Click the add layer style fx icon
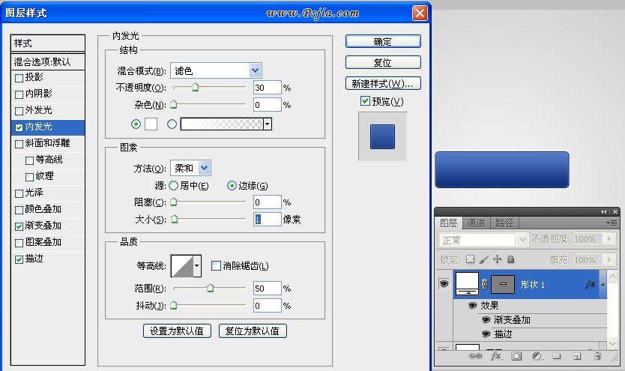The image size is (625, 371). 495,356
